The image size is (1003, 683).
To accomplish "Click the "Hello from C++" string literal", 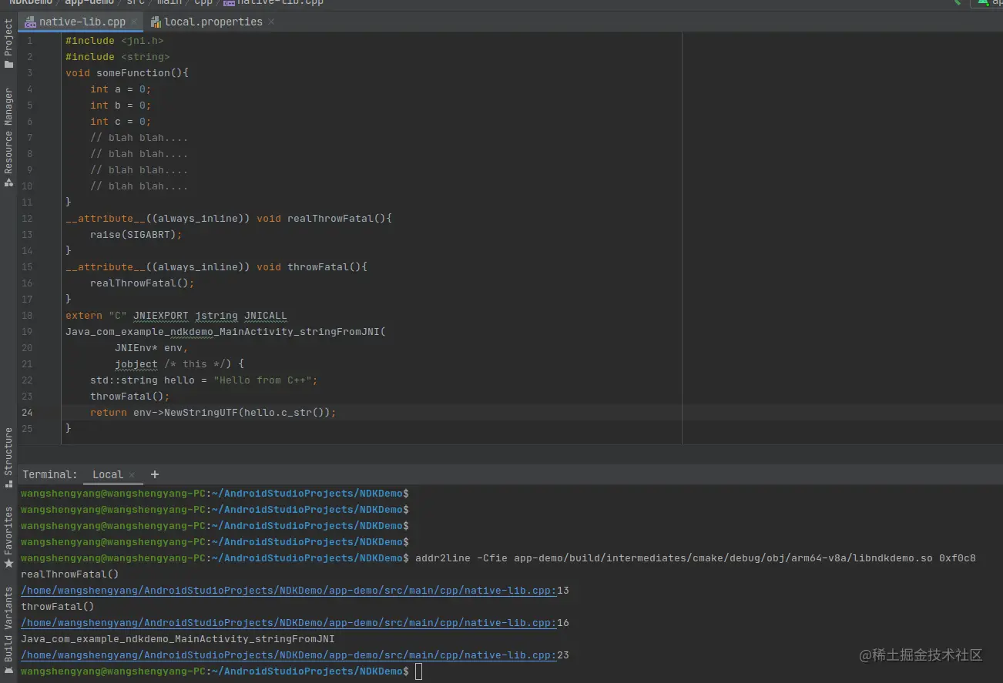I will pos(263,380).
